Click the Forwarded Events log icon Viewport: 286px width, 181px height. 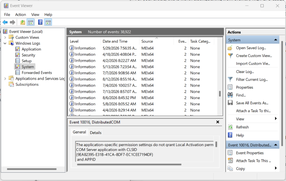click(18, 73)
